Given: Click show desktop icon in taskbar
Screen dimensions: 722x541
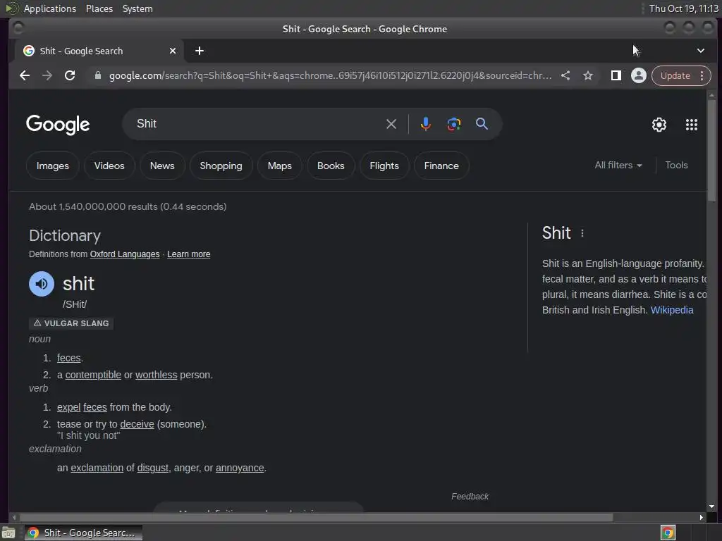Looking at the screenshot, I should coord(8,533).
